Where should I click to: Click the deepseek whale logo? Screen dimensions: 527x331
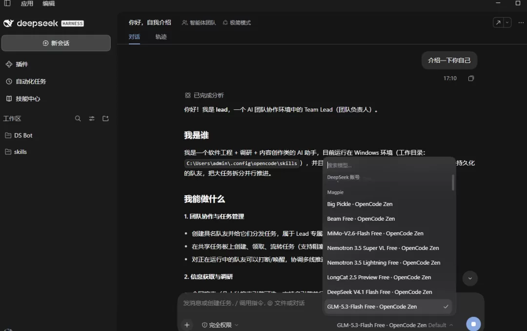8,23
